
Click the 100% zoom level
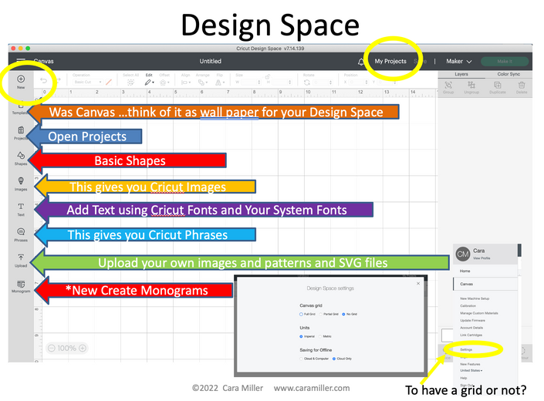(66, 348)
